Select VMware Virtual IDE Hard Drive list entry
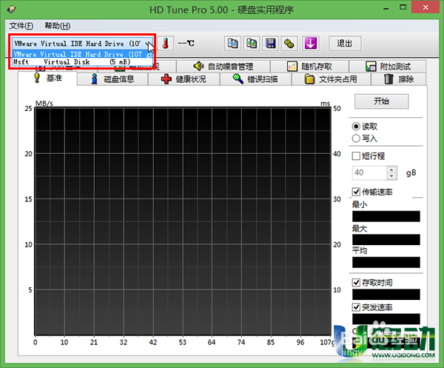 (x=83, y=54)
